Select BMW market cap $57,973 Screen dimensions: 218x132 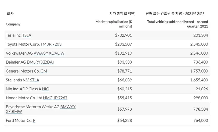click(125, 109)
